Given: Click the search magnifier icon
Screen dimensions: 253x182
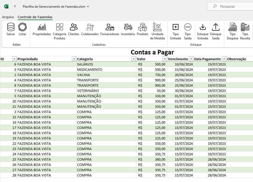Looking at the screenshot, I should [215, 6].
